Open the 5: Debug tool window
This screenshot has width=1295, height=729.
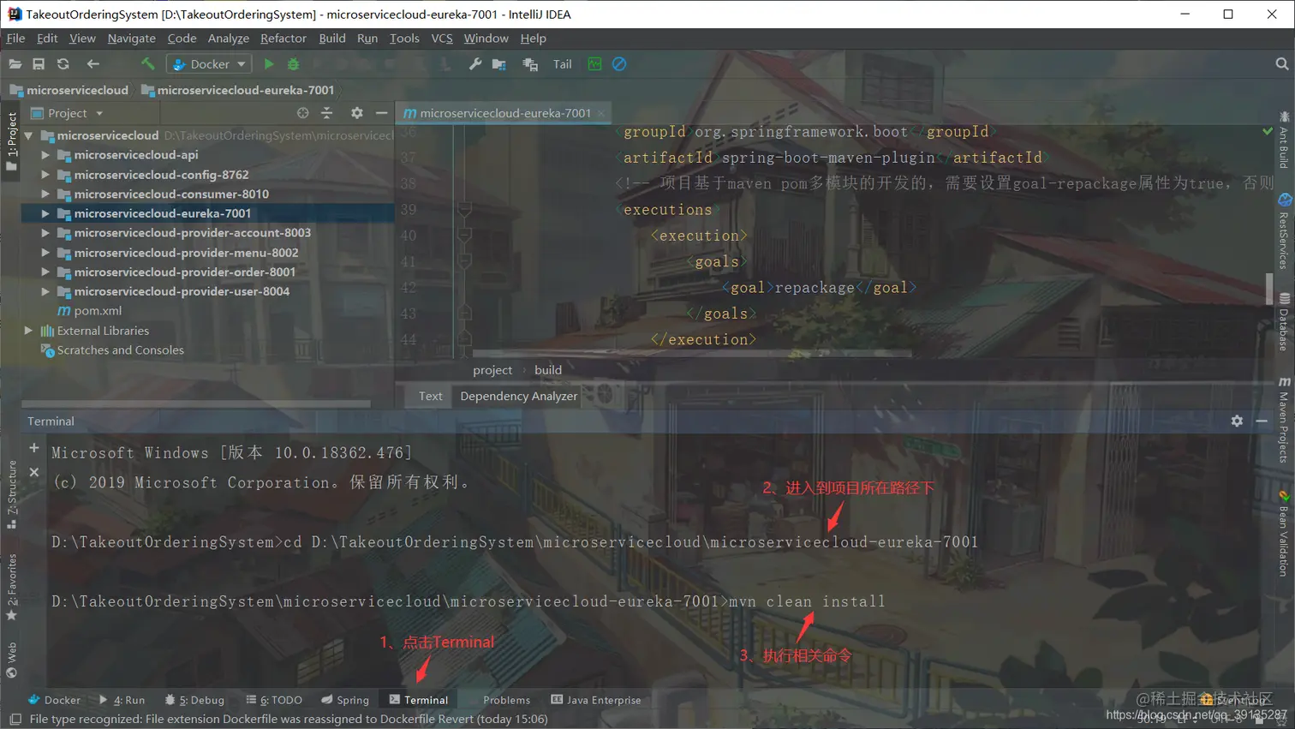(x=194, y=700)
